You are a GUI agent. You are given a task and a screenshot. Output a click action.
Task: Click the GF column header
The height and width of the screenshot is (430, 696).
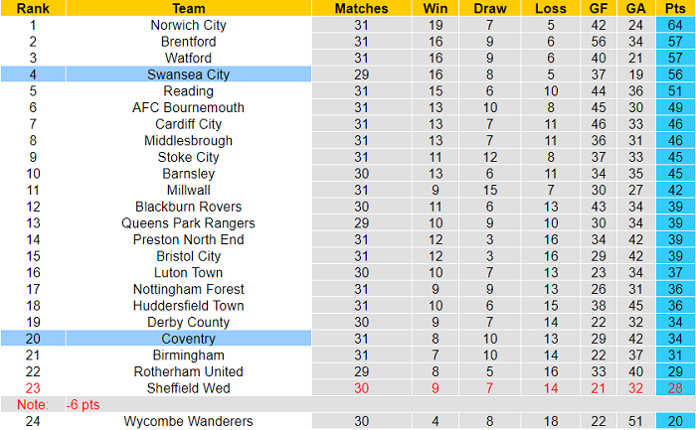click(597, 8)
